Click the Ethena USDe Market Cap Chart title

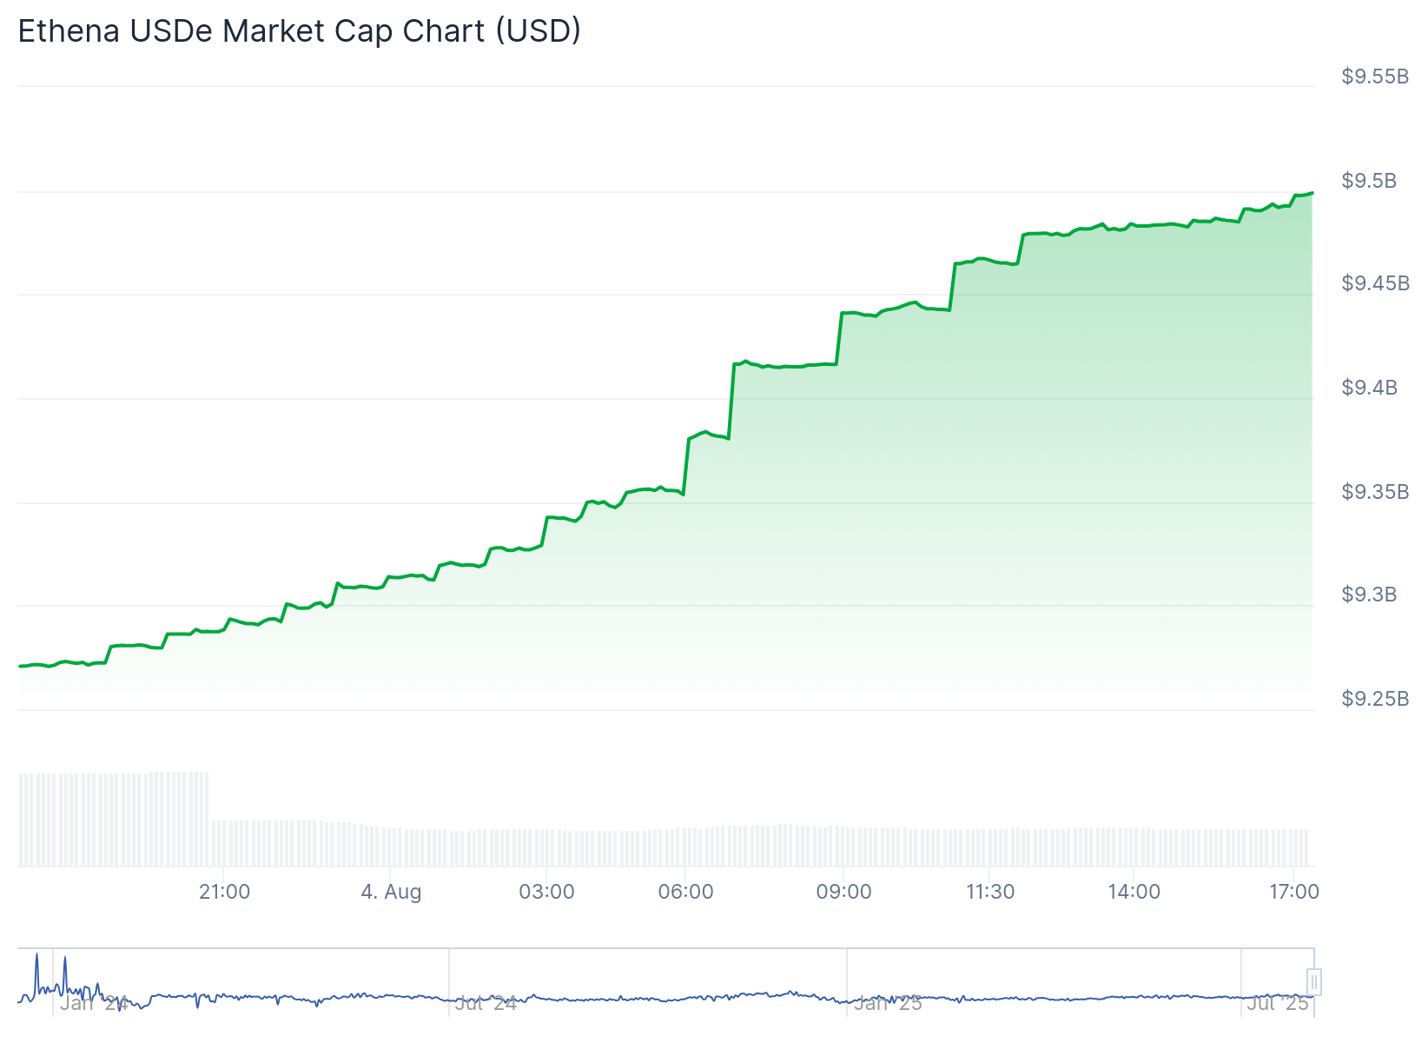[300, 31]
